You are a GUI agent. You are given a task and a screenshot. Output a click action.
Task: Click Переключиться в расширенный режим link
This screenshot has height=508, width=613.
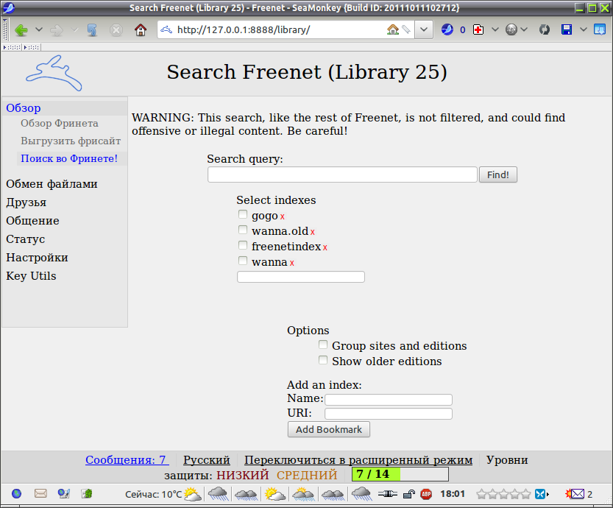(358, 460)
